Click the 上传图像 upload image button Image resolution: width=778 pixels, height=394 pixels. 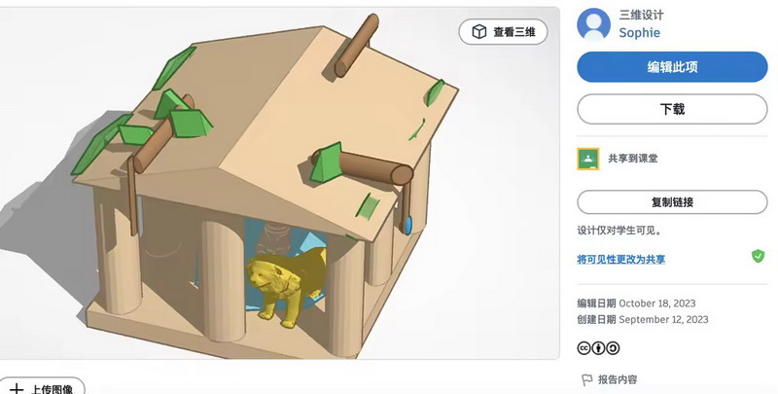(x=42, y=386)
